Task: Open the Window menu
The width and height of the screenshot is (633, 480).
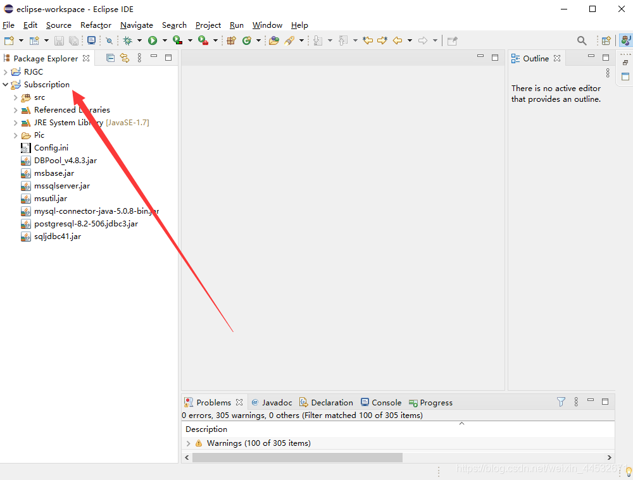Action: (x=267, y=25)
